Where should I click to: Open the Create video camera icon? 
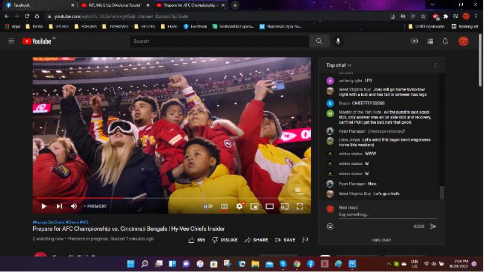point(414,41)
